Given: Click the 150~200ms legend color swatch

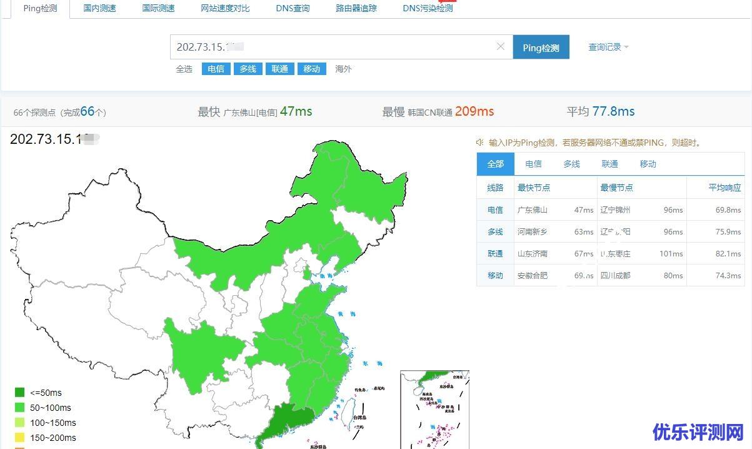Looking at the screenshot, I should tap(19, 438).
